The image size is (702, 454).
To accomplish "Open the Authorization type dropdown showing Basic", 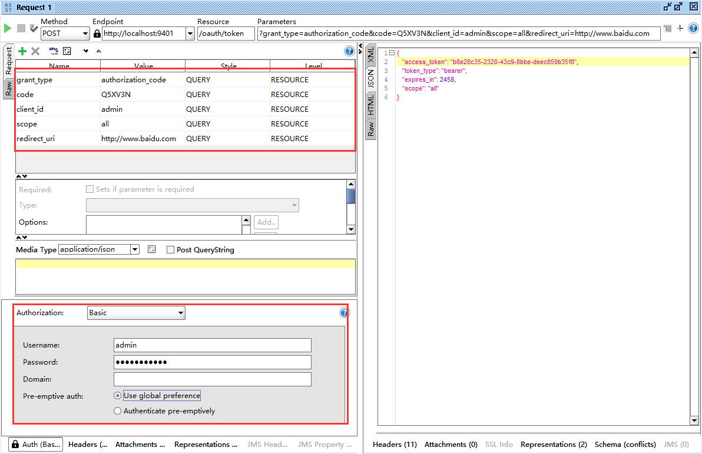I will click(x=136, y=313).
